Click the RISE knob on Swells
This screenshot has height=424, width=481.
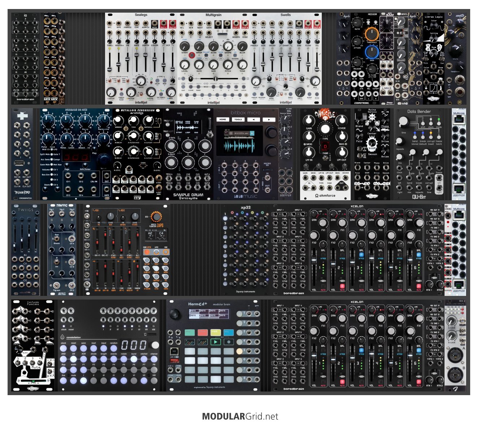(271, 92)
